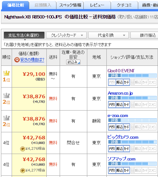This screenshot has width=158, height=177.
Task: Click the price ¥29,100
Action: (34, 74)
